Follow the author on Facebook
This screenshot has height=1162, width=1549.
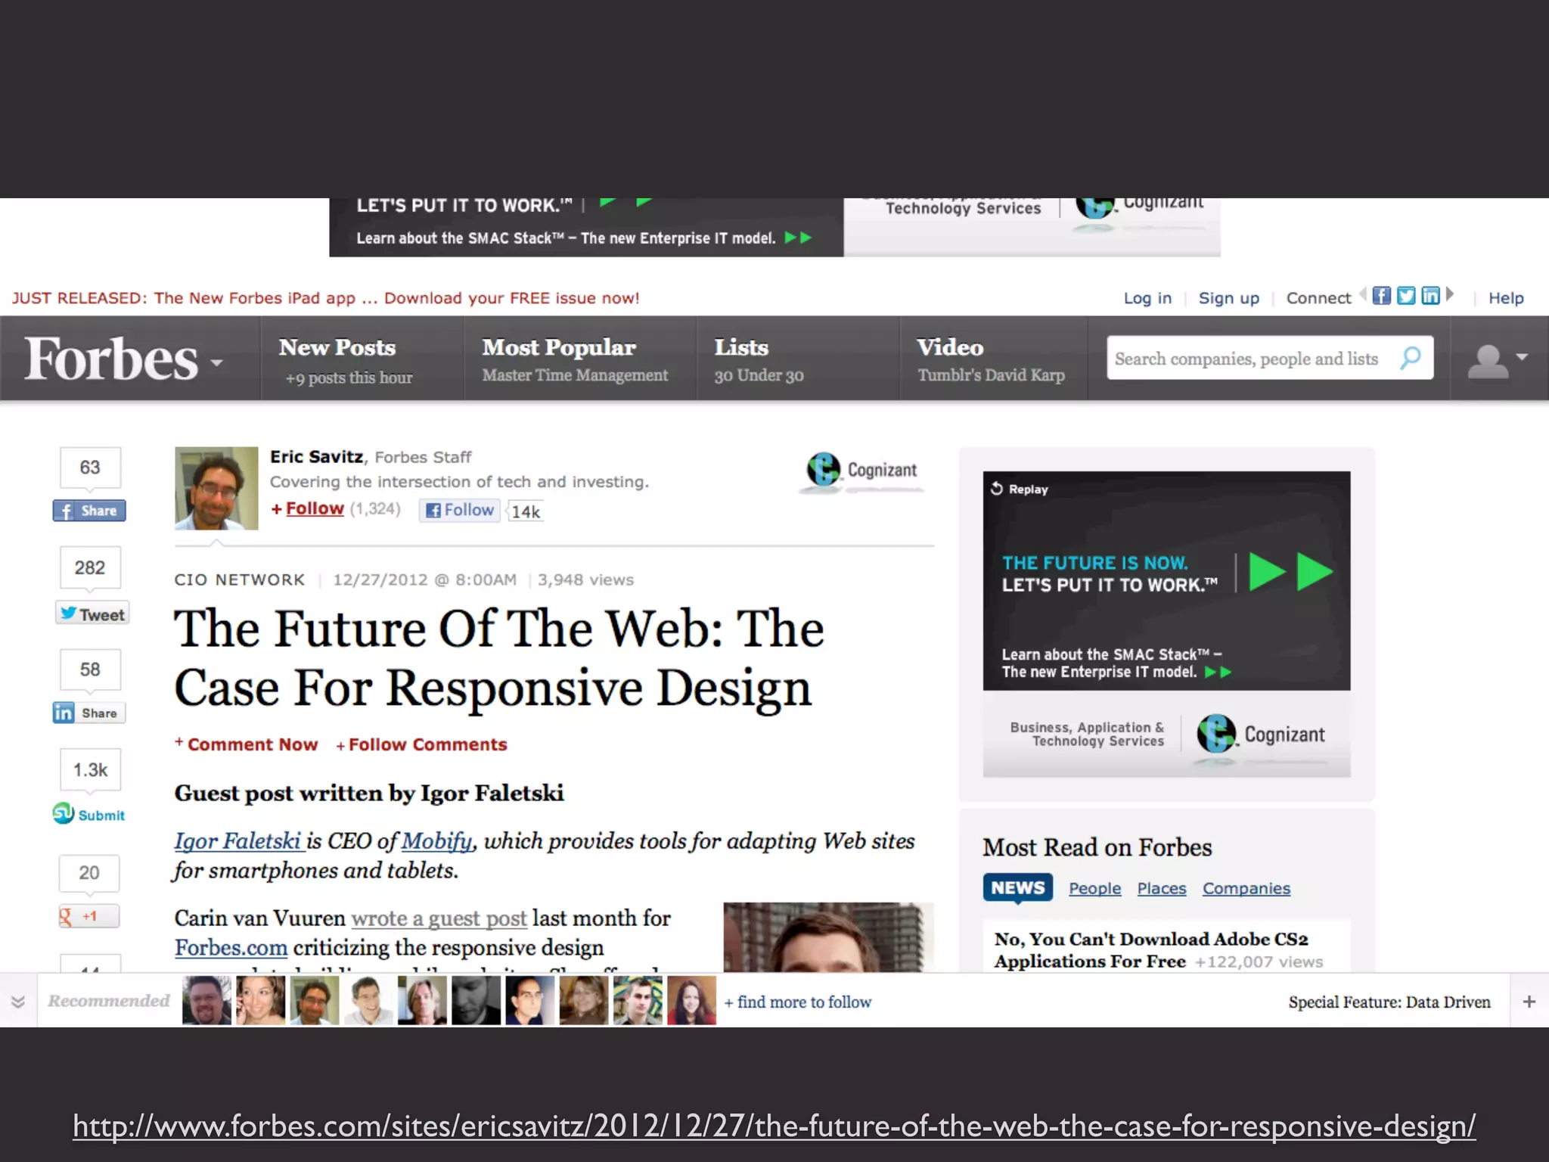(460, 510)
